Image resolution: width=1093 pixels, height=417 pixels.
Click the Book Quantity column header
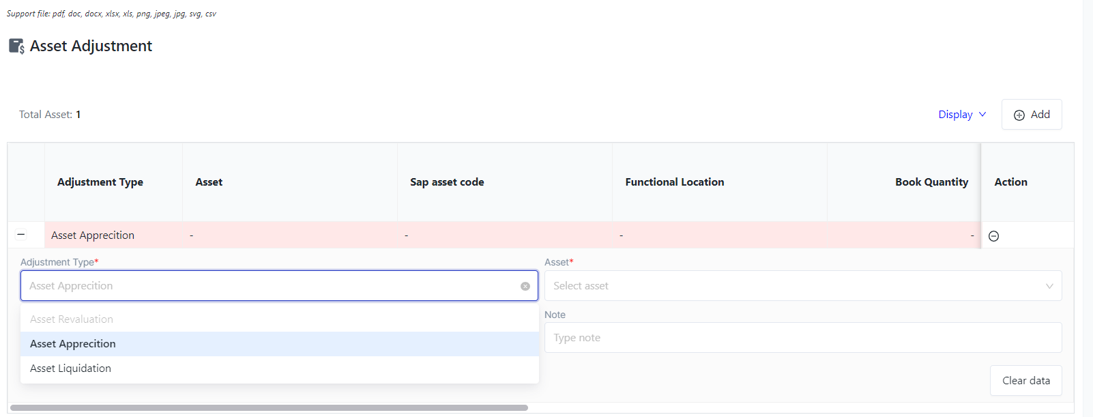(931, 182)
